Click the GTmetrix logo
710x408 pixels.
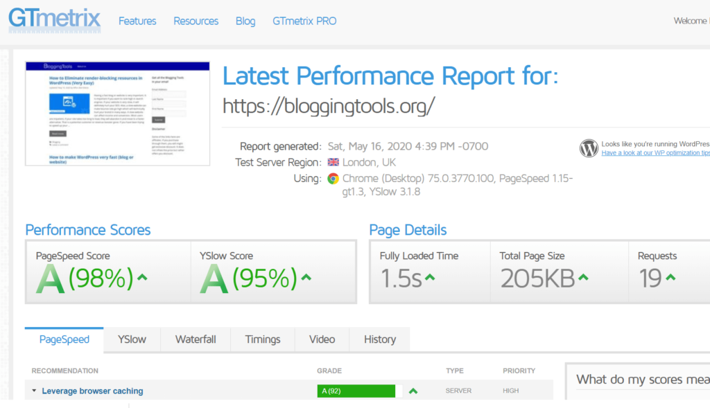54,20
